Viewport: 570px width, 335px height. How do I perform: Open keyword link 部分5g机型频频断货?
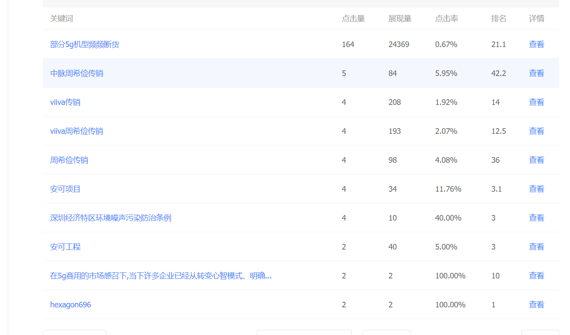(x=85, y=44)
